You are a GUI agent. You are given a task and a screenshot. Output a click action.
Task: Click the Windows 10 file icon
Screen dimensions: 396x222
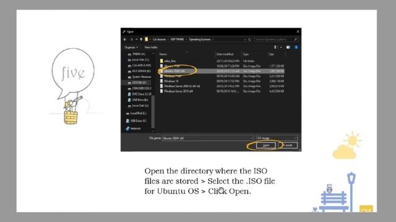161,81
